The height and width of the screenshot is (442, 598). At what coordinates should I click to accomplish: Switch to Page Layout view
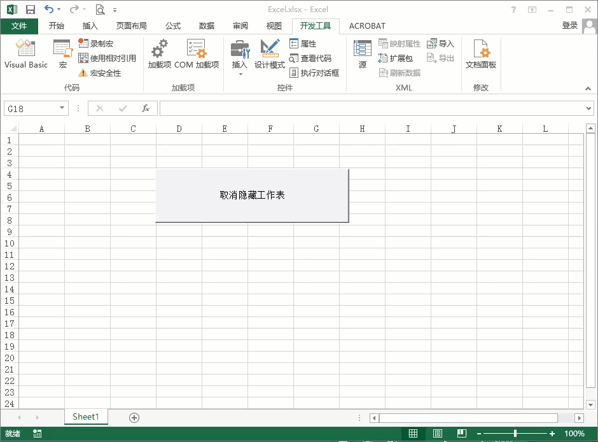click(x=438, y=434)
